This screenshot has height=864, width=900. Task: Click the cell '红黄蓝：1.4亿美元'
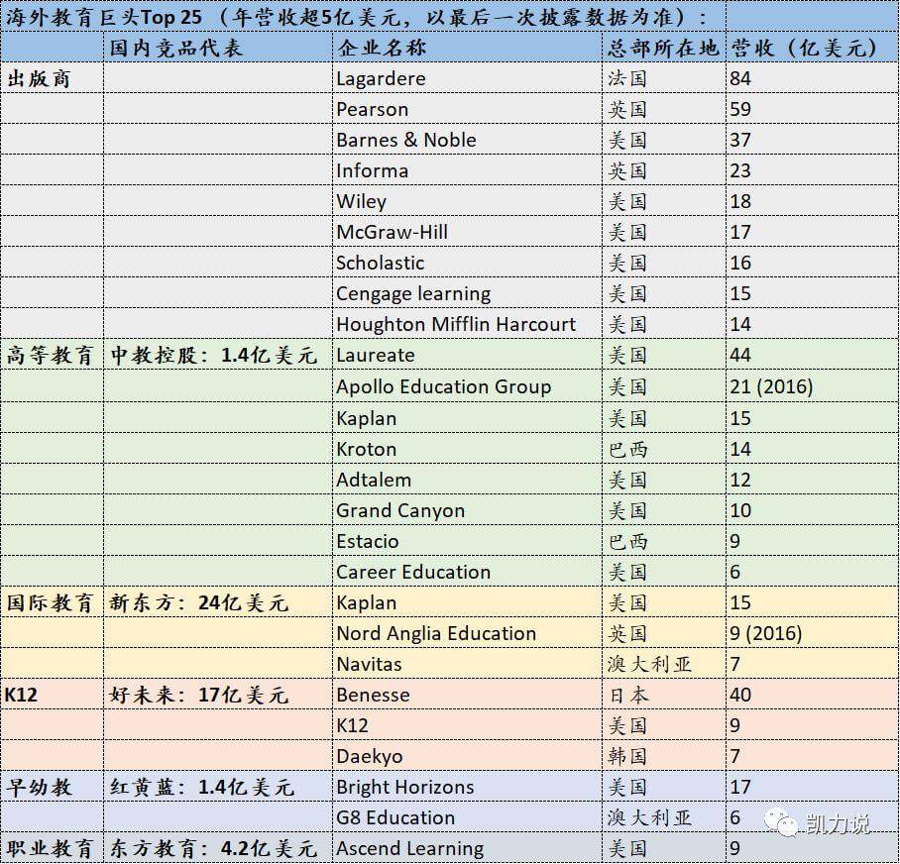pos(218,787)
